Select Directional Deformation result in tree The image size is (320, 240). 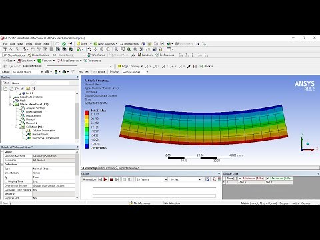click(45, 138)
